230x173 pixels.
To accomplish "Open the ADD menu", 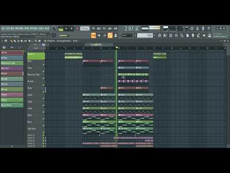I will tap(12, 28).
